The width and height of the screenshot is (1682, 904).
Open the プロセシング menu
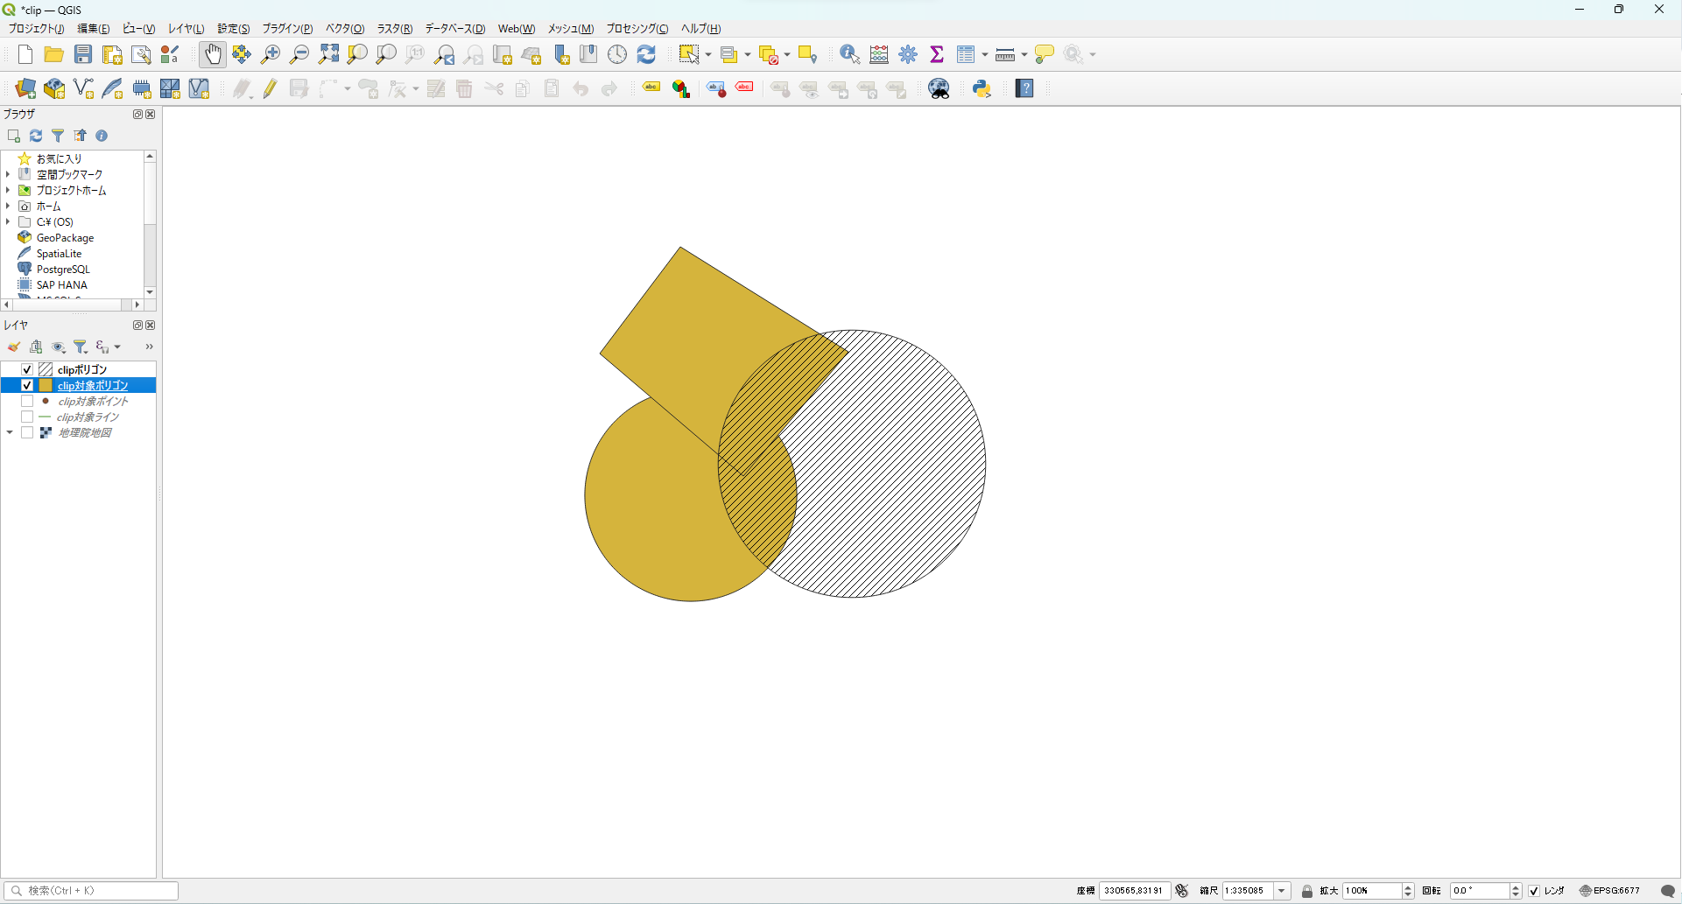[637, 29]
